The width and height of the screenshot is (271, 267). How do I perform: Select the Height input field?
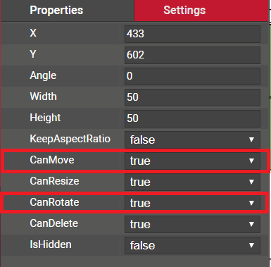[x=192, y=118]
